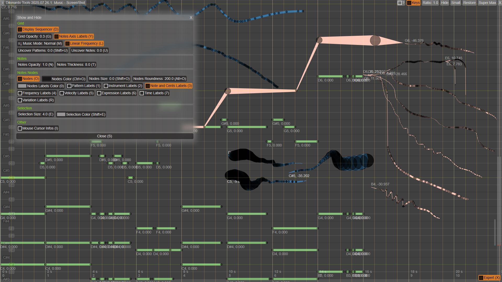Change the Notes Thickness 8.0 value
Screen dimensions: 502x282
76,65
